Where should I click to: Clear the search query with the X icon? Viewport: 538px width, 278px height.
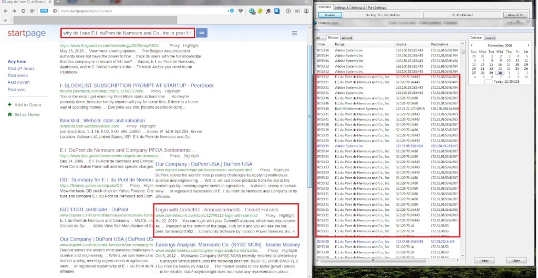tap(190, 33)
